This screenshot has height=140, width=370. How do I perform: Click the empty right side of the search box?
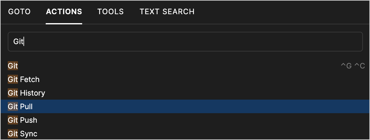tap(278, 42)
